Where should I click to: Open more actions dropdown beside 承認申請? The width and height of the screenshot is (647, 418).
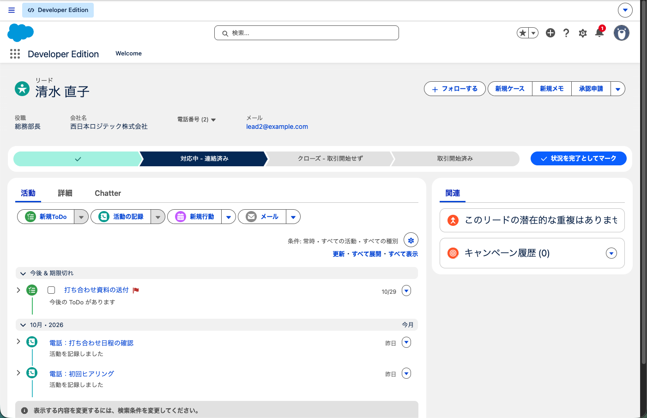click(618, 89)
